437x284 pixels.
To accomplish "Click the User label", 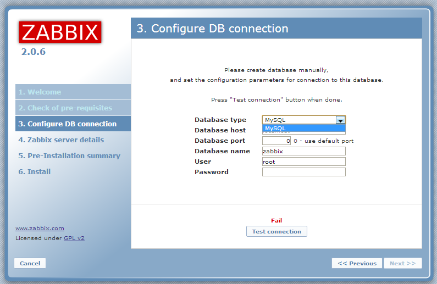I will pyautogui.click(x=203, y=162).
